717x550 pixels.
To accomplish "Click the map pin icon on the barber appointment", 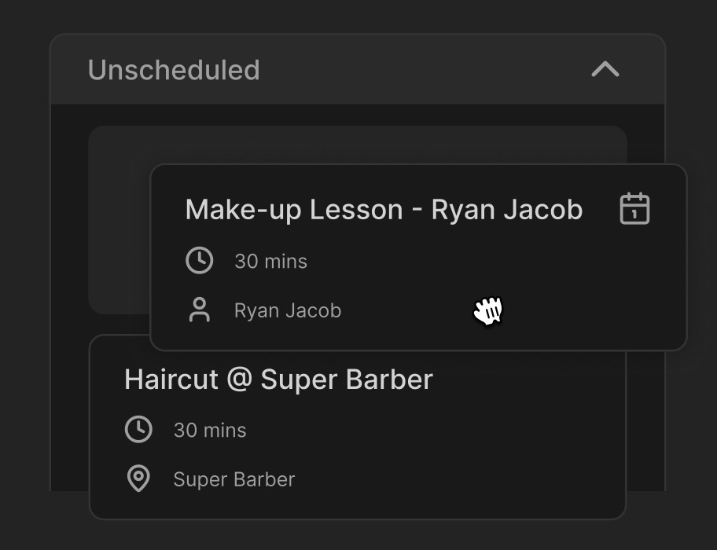I will point(140,479).
